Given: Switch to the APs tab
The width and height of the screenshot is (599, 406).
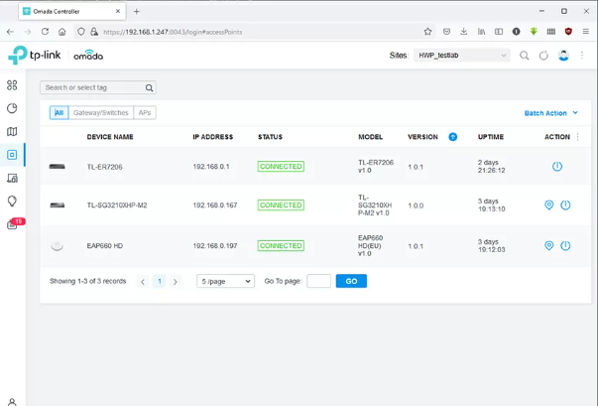Looking at the screenshot, I should [145, 113].
